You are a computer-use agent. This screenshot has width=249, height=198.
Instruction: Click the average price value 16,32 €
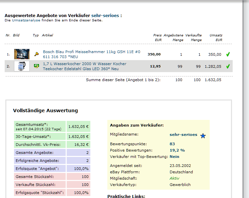coord(78,145)
